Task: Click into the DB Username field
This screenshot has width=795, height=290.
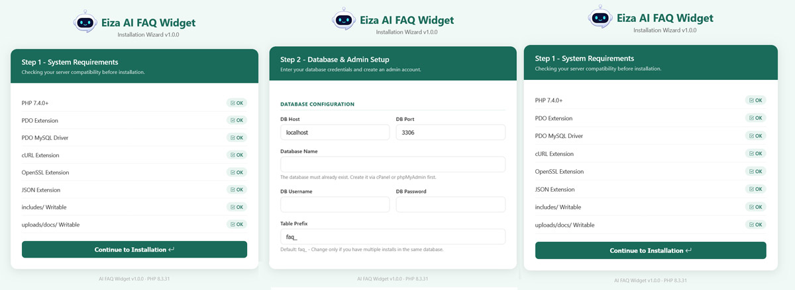Action: point(335,204)
